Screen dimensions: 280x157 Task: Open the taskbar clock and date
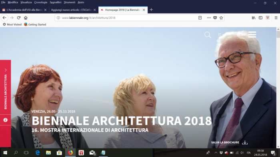click(260, 153)
